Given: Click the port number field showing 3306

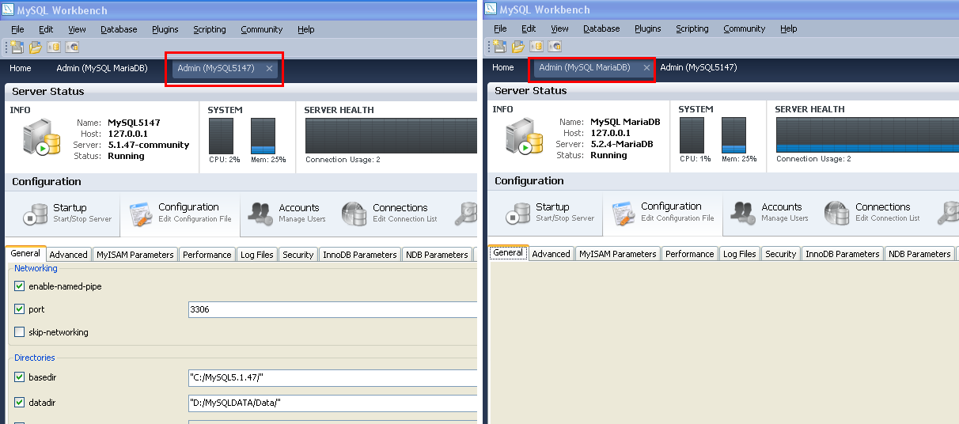Looking at the screenshot, I should point(332,310).
